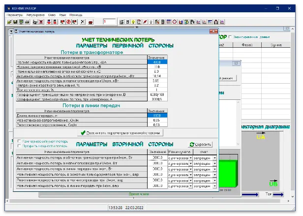Click the green floppy disk save icon

15,22
